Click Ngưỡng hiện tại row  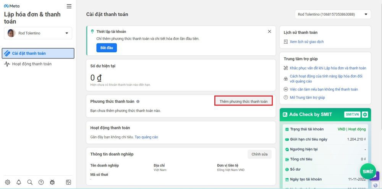(325, 149)
